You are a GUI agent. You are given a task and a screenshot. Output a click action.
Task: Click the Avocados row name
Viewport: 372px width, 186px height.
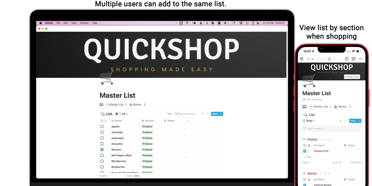point(116,144)
